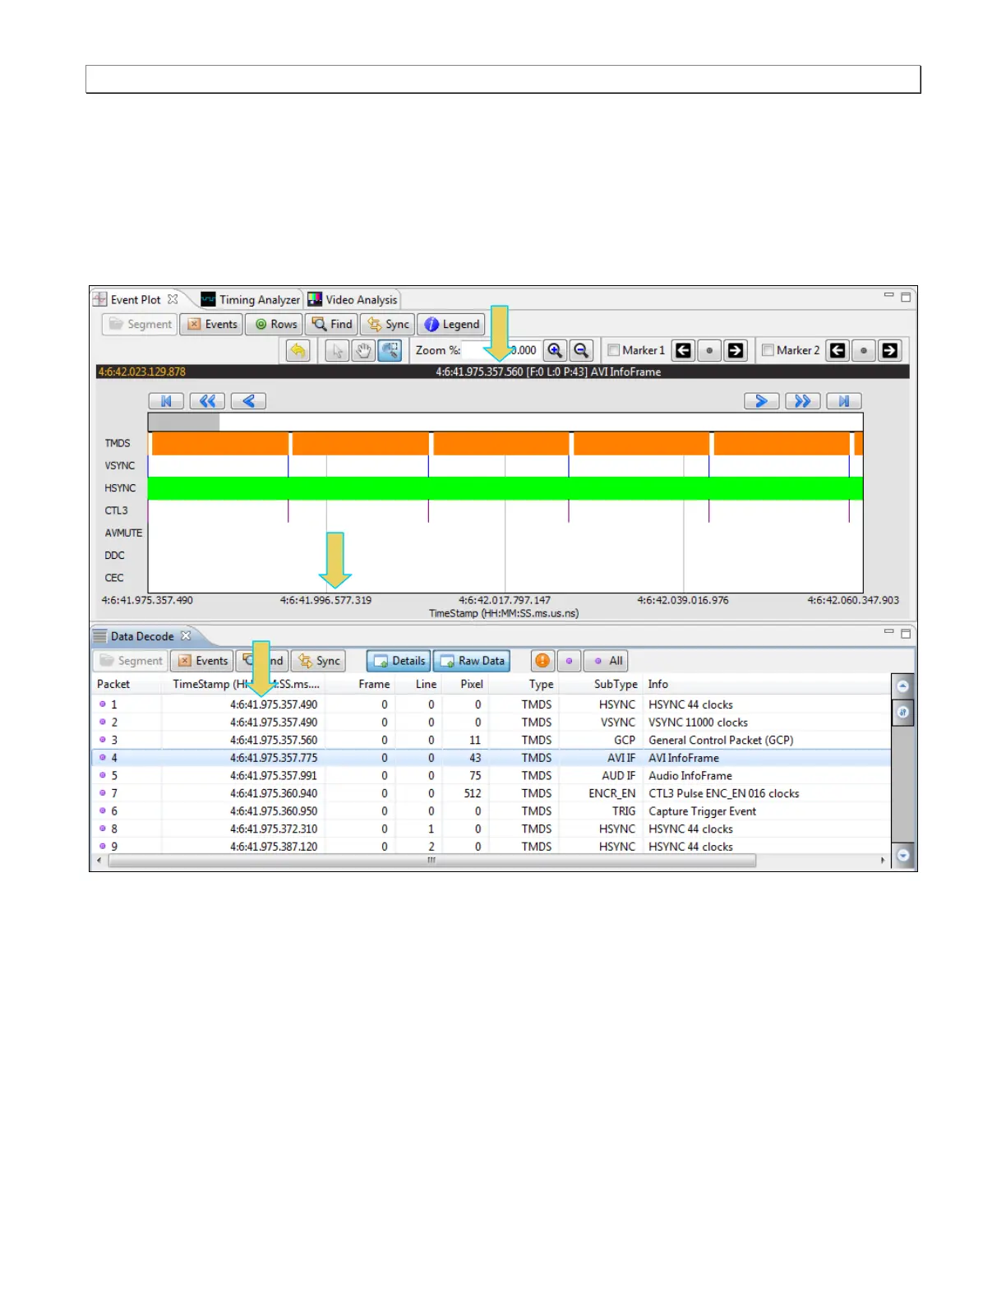1006x1302 pixels.
Task: Move Marker 2 to next event
Action: tap(890, 351)
